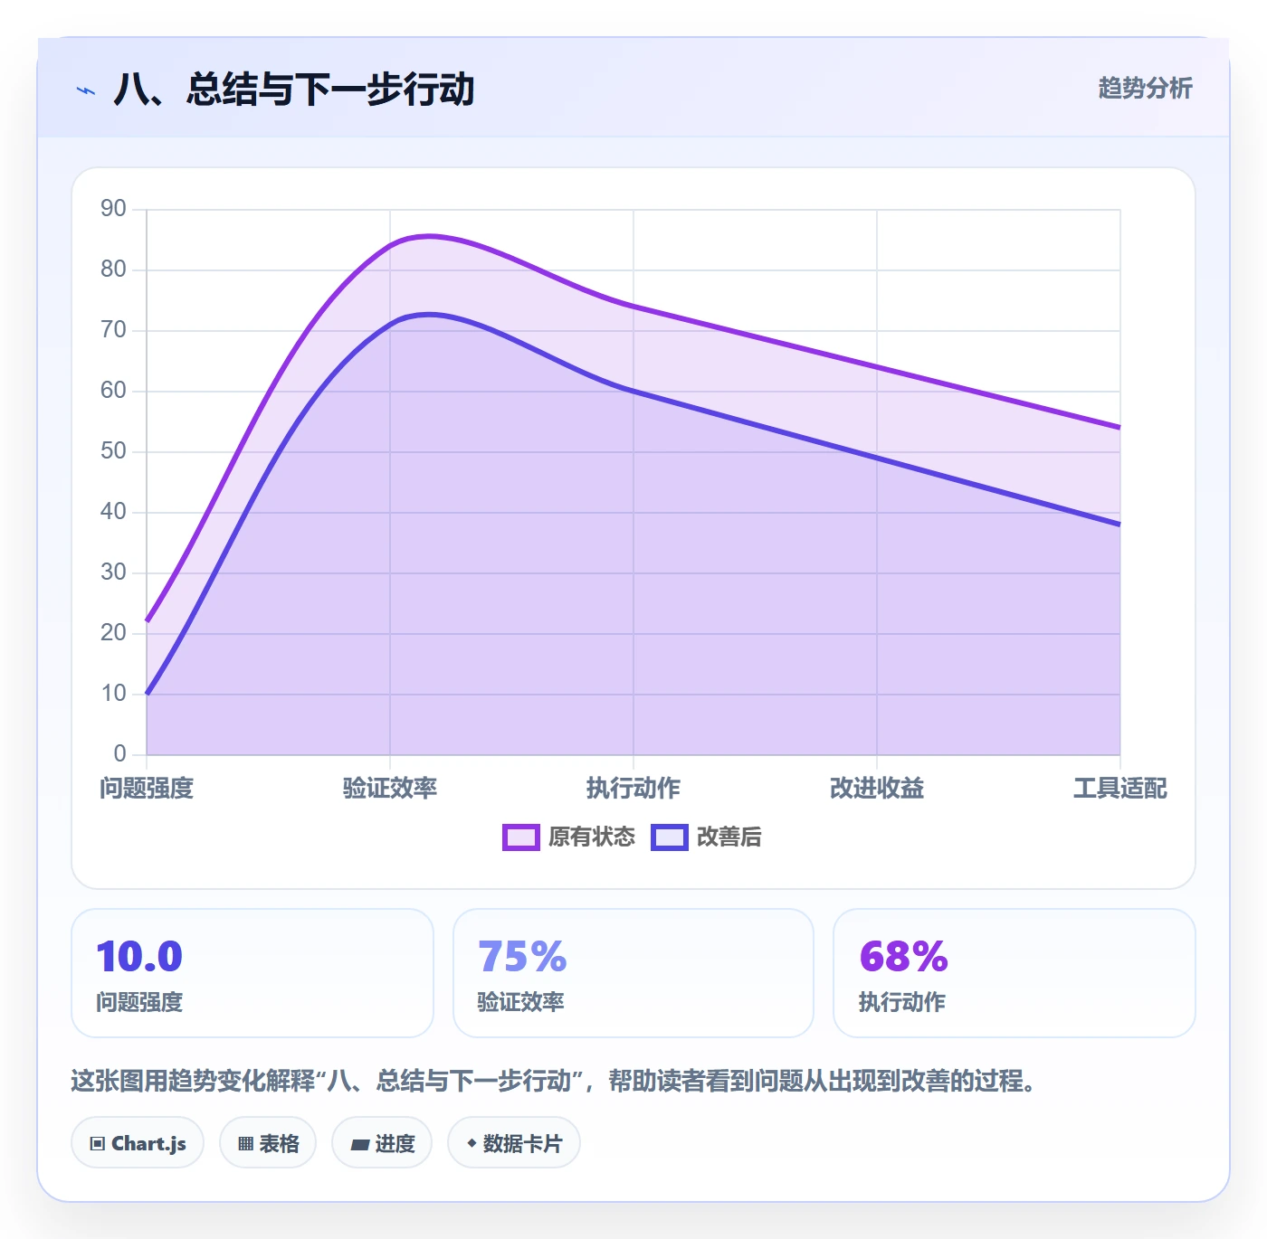
Task: Click 执行动作 label in the stat card
Action: 901,1002
